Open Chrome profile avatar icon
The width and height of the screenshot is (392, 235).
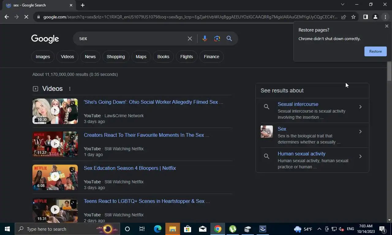(x=375, y=17)
